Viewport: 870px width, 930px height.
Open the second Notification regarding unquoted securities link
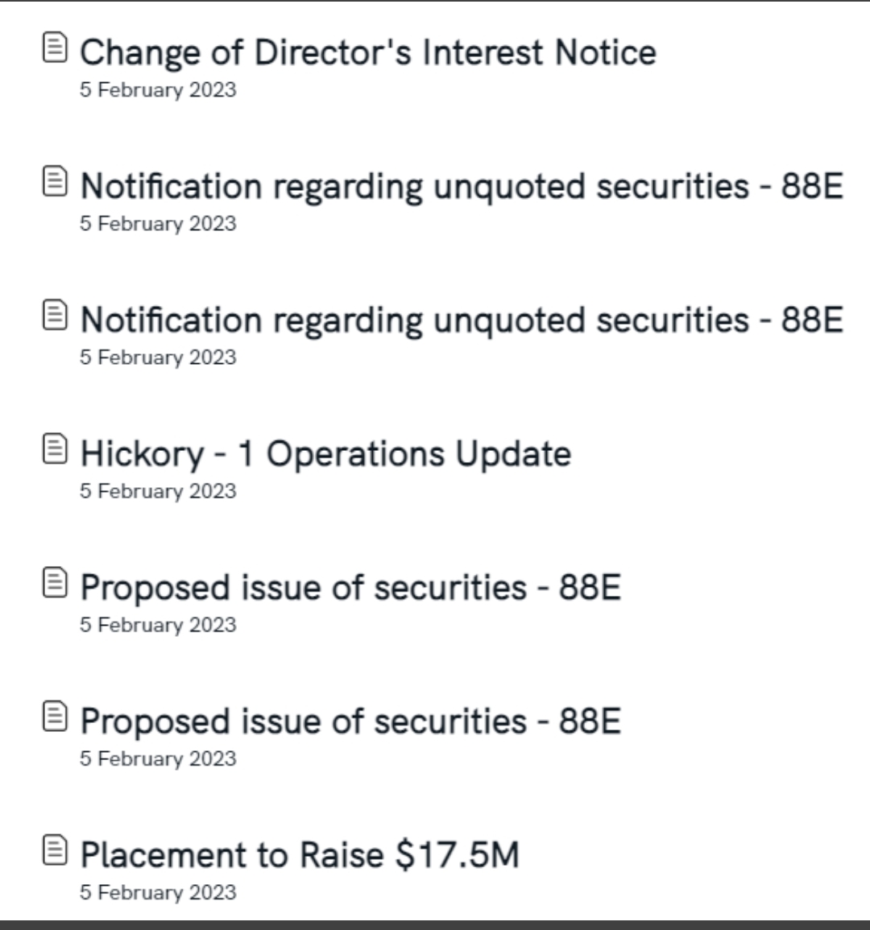click(x=461, y=320)
